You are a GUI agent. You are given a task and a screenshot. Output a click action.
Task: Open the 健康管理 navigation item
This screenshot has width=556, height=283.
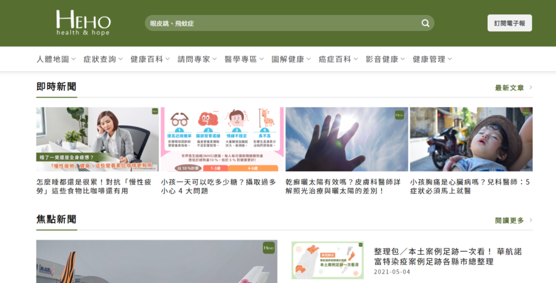click(x=432, y=59)
